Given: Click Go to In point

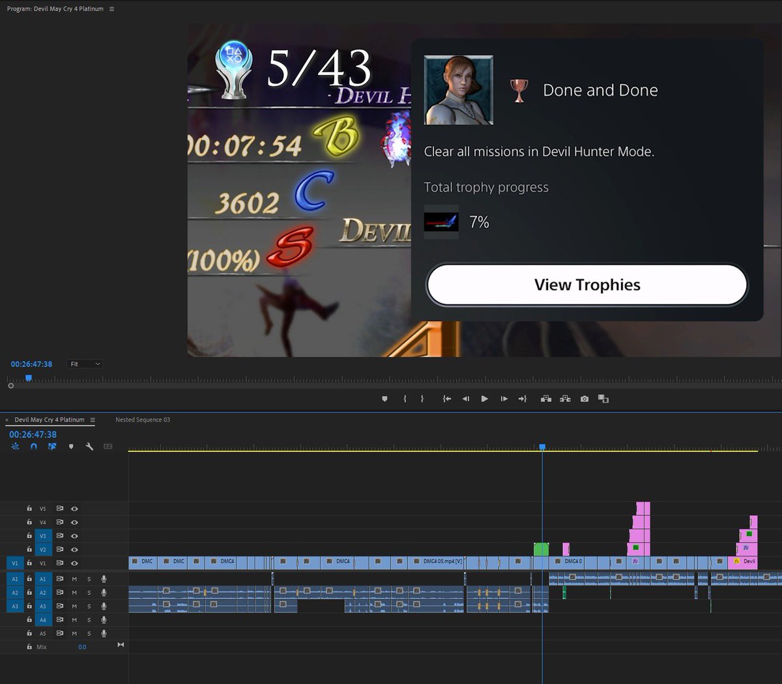Looking at the screenshot, I should [x=446, y=399].
